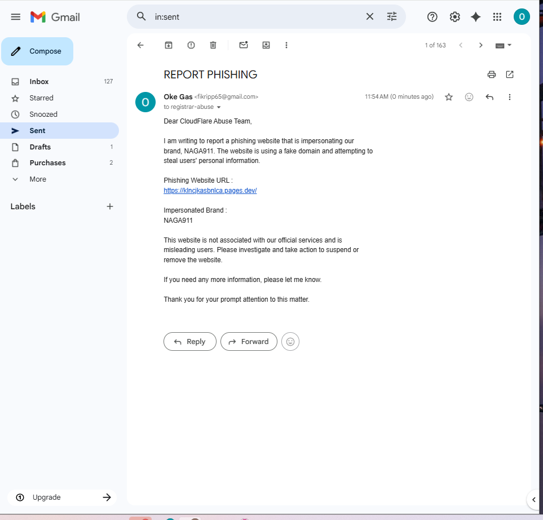Open the Snoozed folder
Screen dimensions: 543x520
(x=60, y=114)
